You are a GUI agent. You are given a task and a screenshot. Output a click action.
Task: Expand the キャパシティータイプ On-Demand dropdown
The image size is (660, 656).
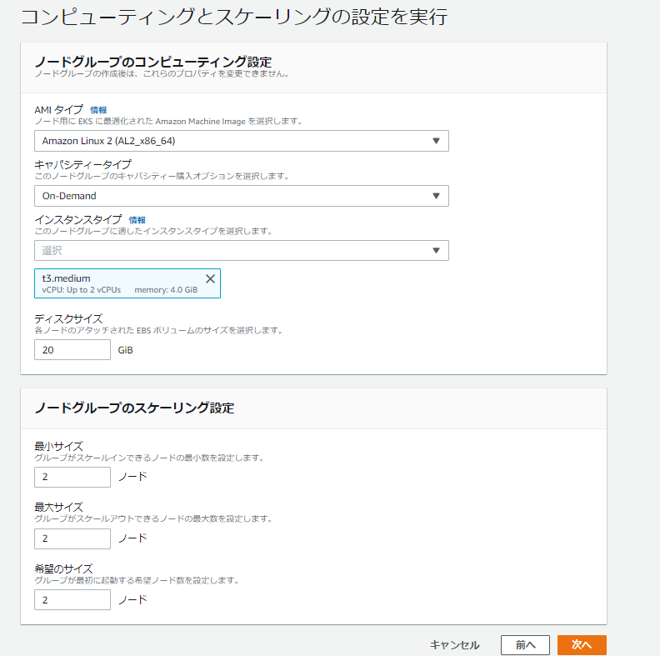[x=436, y=196]
